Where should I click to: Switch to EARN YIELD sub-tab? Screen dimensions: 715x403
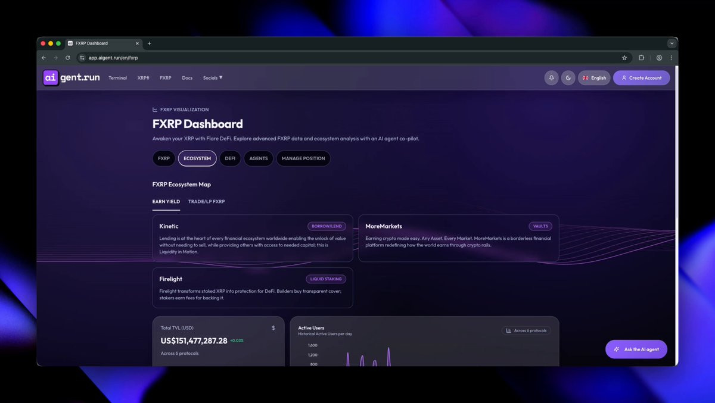click(x=166, y=202)
